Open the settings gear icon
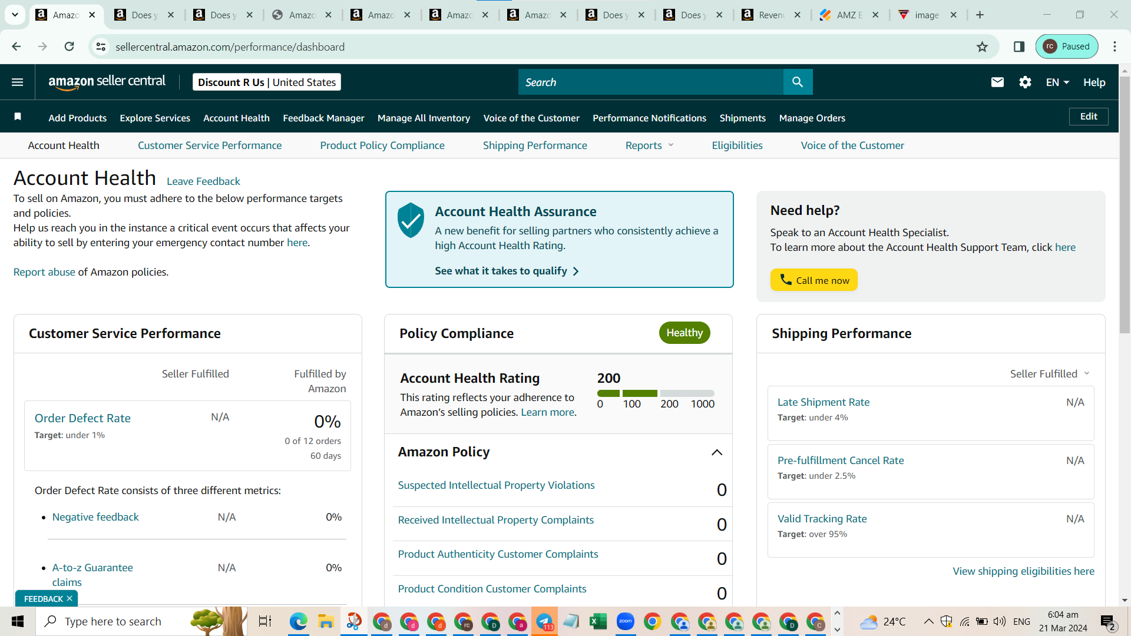Screen dimensions: 1131x636 1025,82
